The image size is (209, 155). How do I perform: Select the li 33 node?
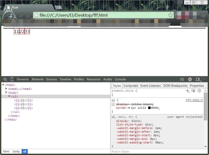(23, 108)
